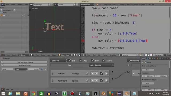Open the Properties editor type icon
This screenshot has width=171, height=96.
pos(143,58)
